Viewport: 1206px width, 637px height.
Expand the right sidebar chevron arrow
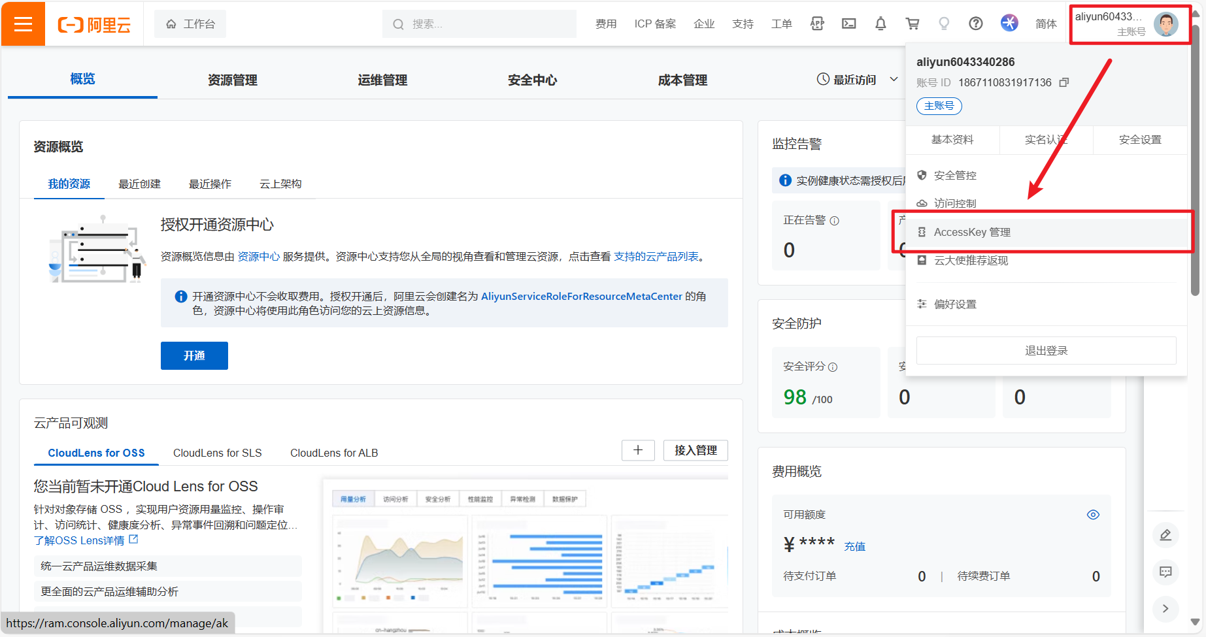(x=1165, y=608)
